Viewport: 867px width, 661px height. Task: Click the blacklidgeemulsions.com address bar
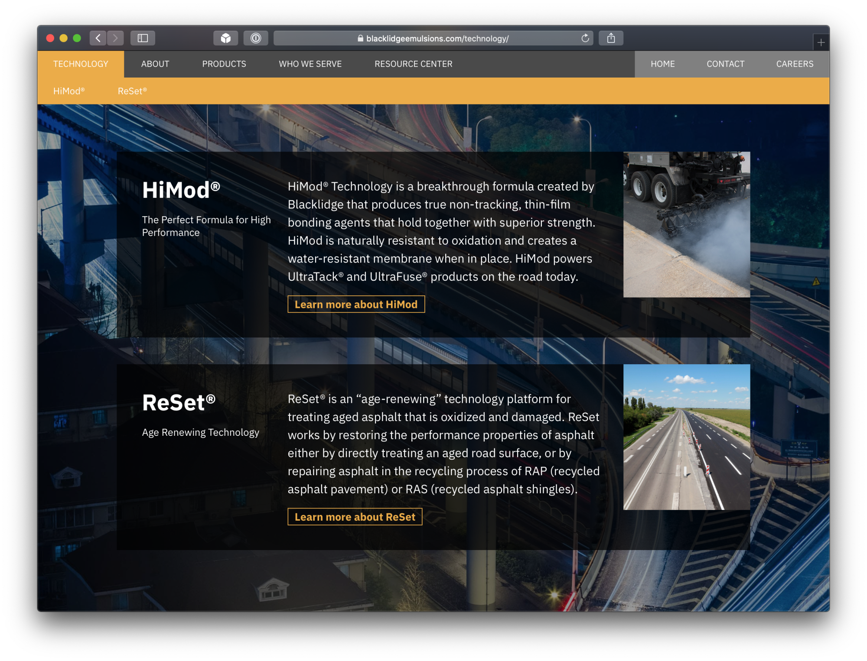(433, 38)
